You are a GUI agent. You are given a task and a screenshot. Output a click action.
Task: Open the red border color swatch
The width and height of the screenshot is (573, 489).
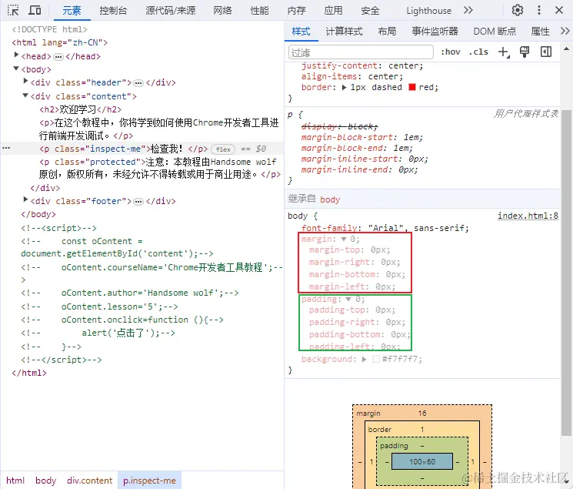412,87
